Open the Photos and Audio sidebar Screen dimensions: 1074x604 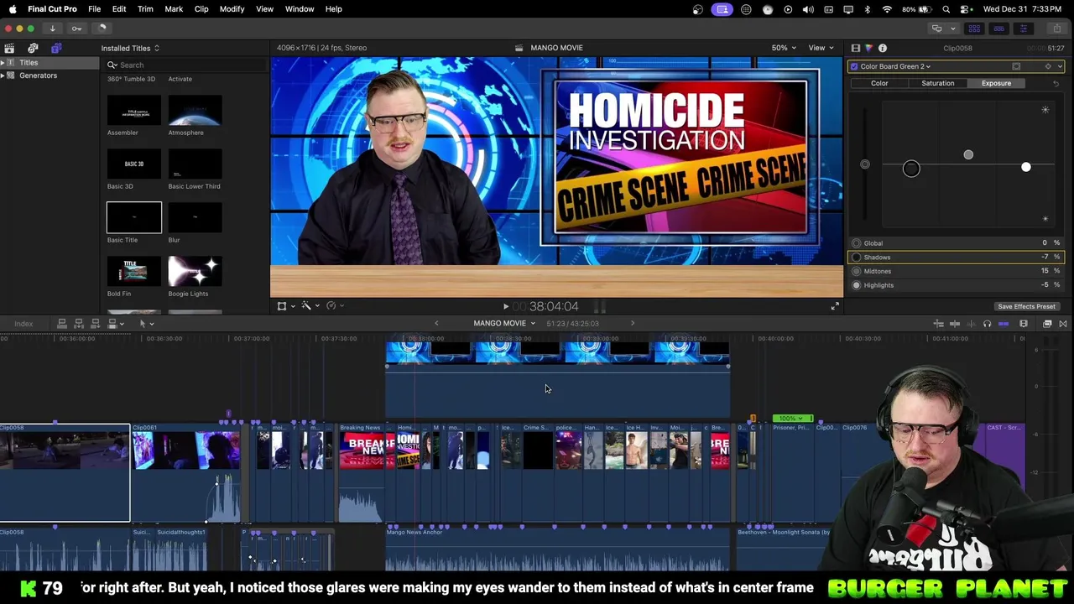(33, 48)
